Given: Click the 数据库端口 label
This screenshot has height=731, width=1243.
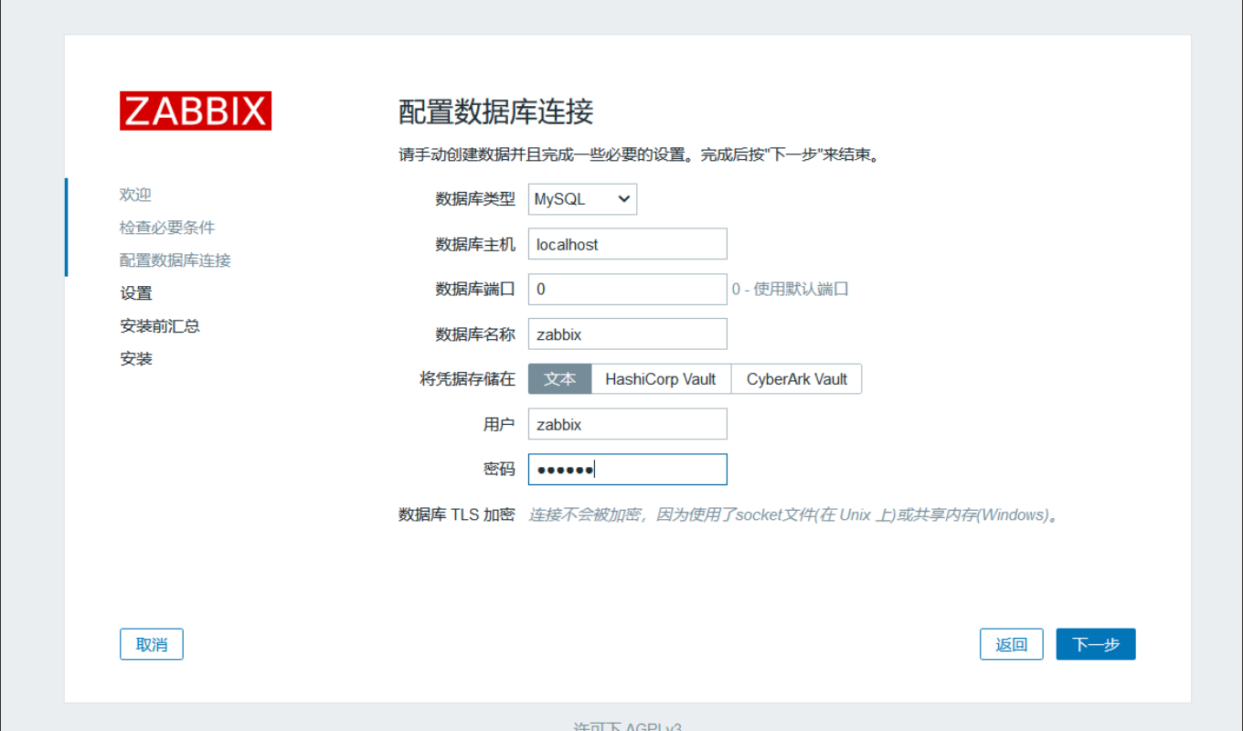Looking at the screenshot, I should tap(475, 289).
